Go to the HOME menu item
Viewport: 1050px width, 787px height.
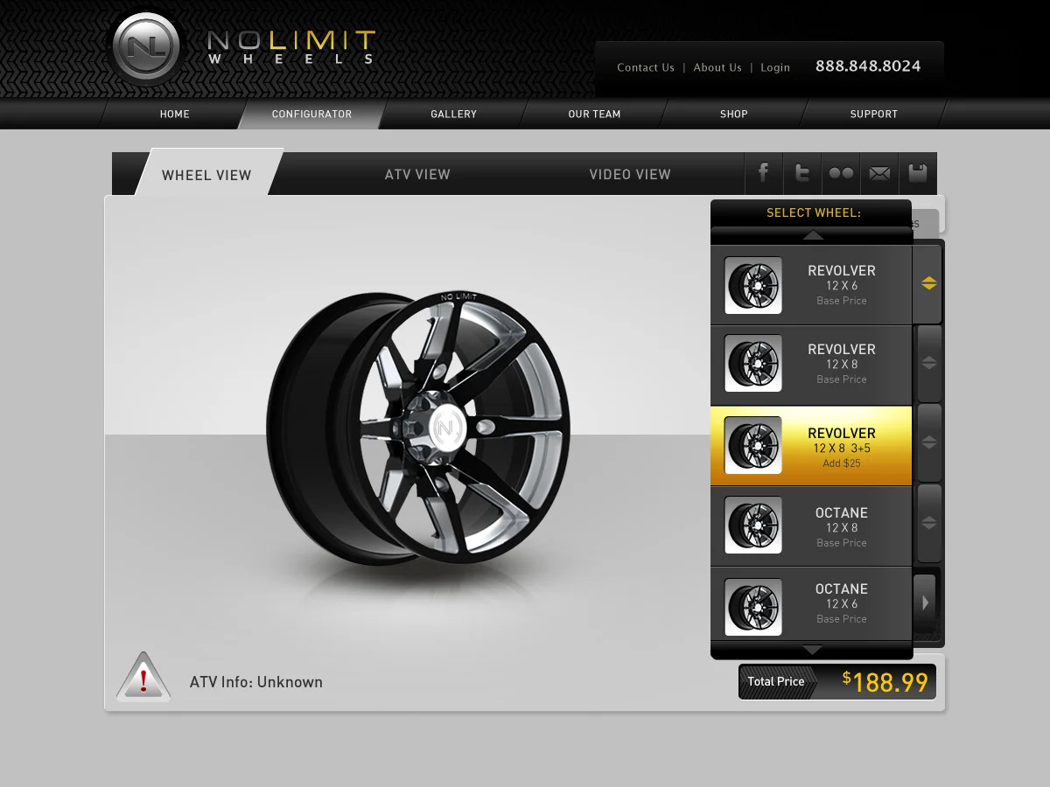pos(174,114)
